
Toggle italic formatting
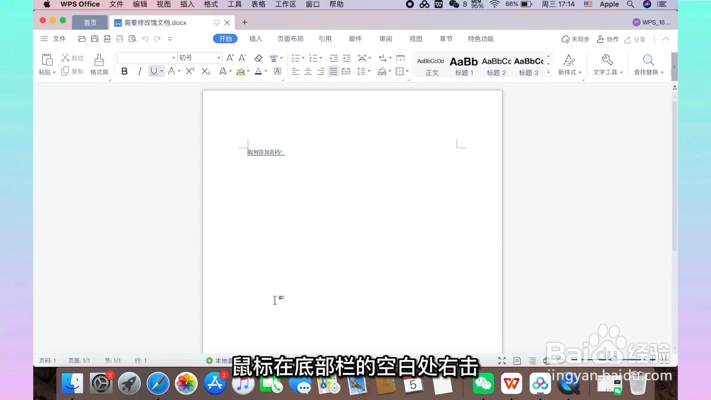[x=139, y=71]
